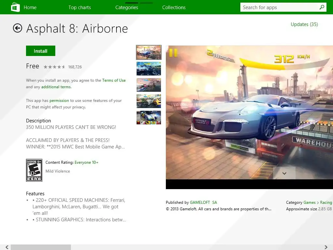Open the additional terms link

coord(56,87)
